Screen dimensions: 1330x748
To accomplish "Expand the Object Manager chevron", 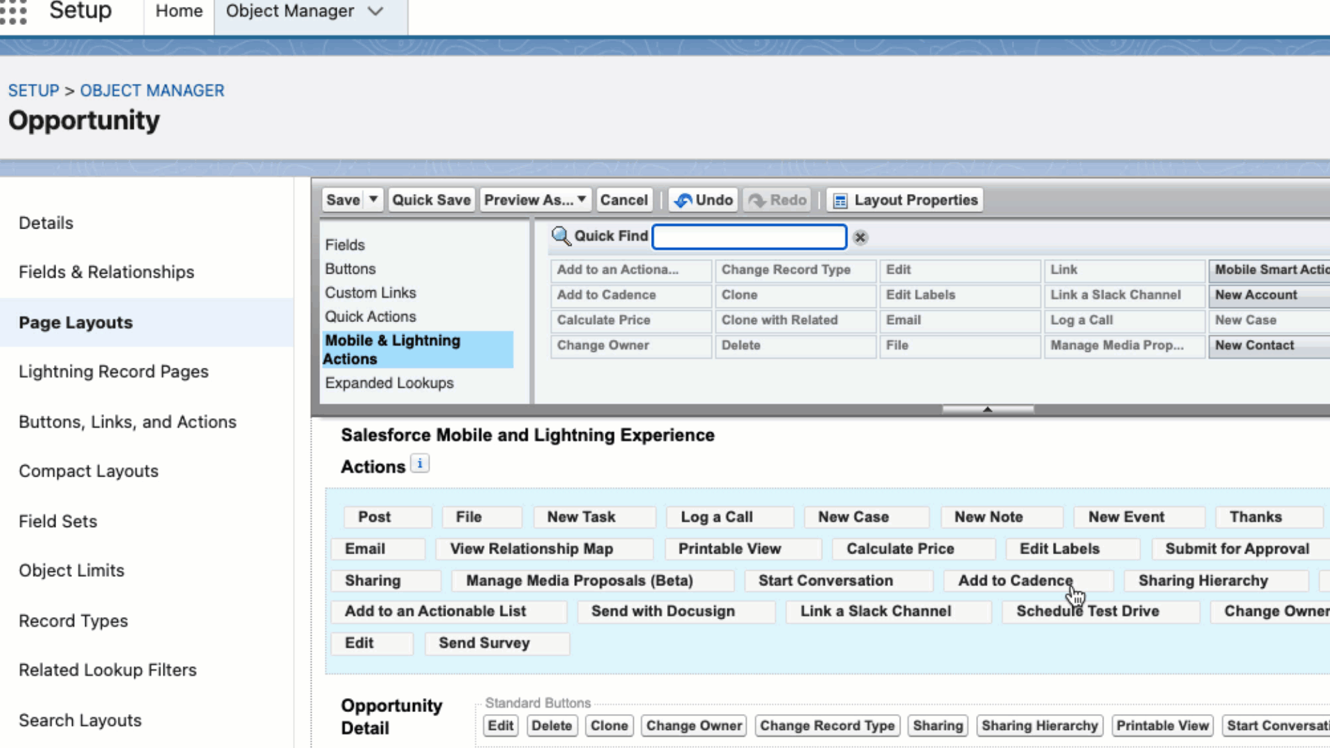I will coord(375,11).
